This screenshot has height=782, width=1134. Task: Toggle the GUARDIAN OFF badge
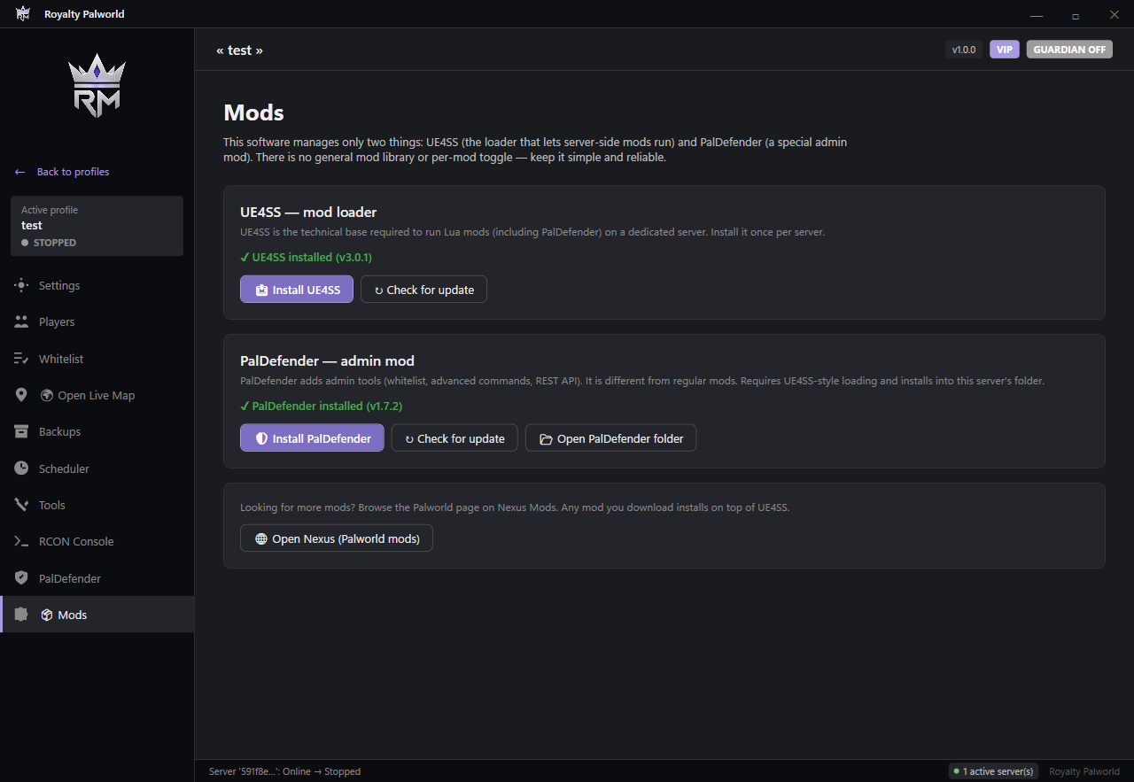tap(1069, 50)
